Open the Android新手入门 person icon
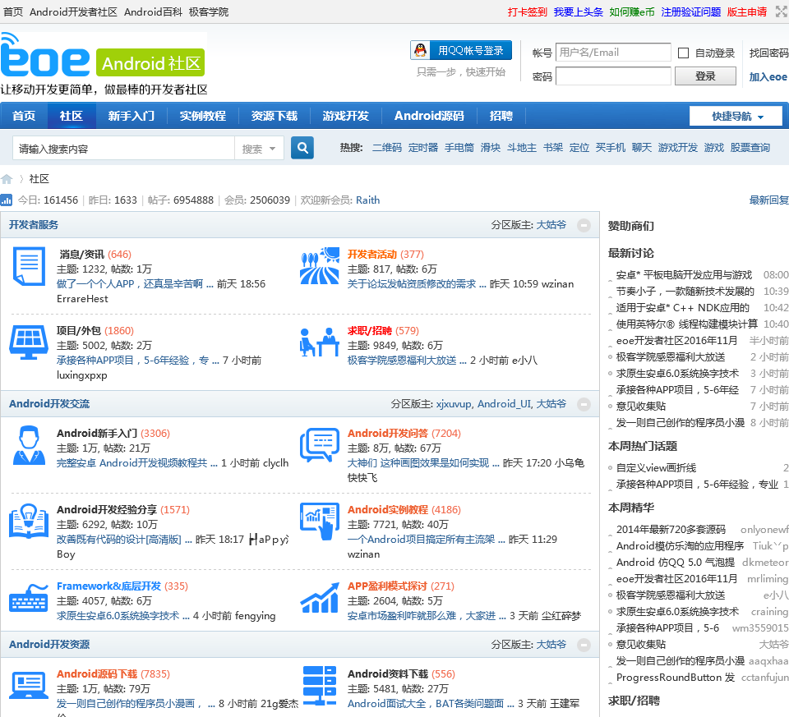Image resolution: width=789 pixels, height=717 pixels. (x=29, y=445)
